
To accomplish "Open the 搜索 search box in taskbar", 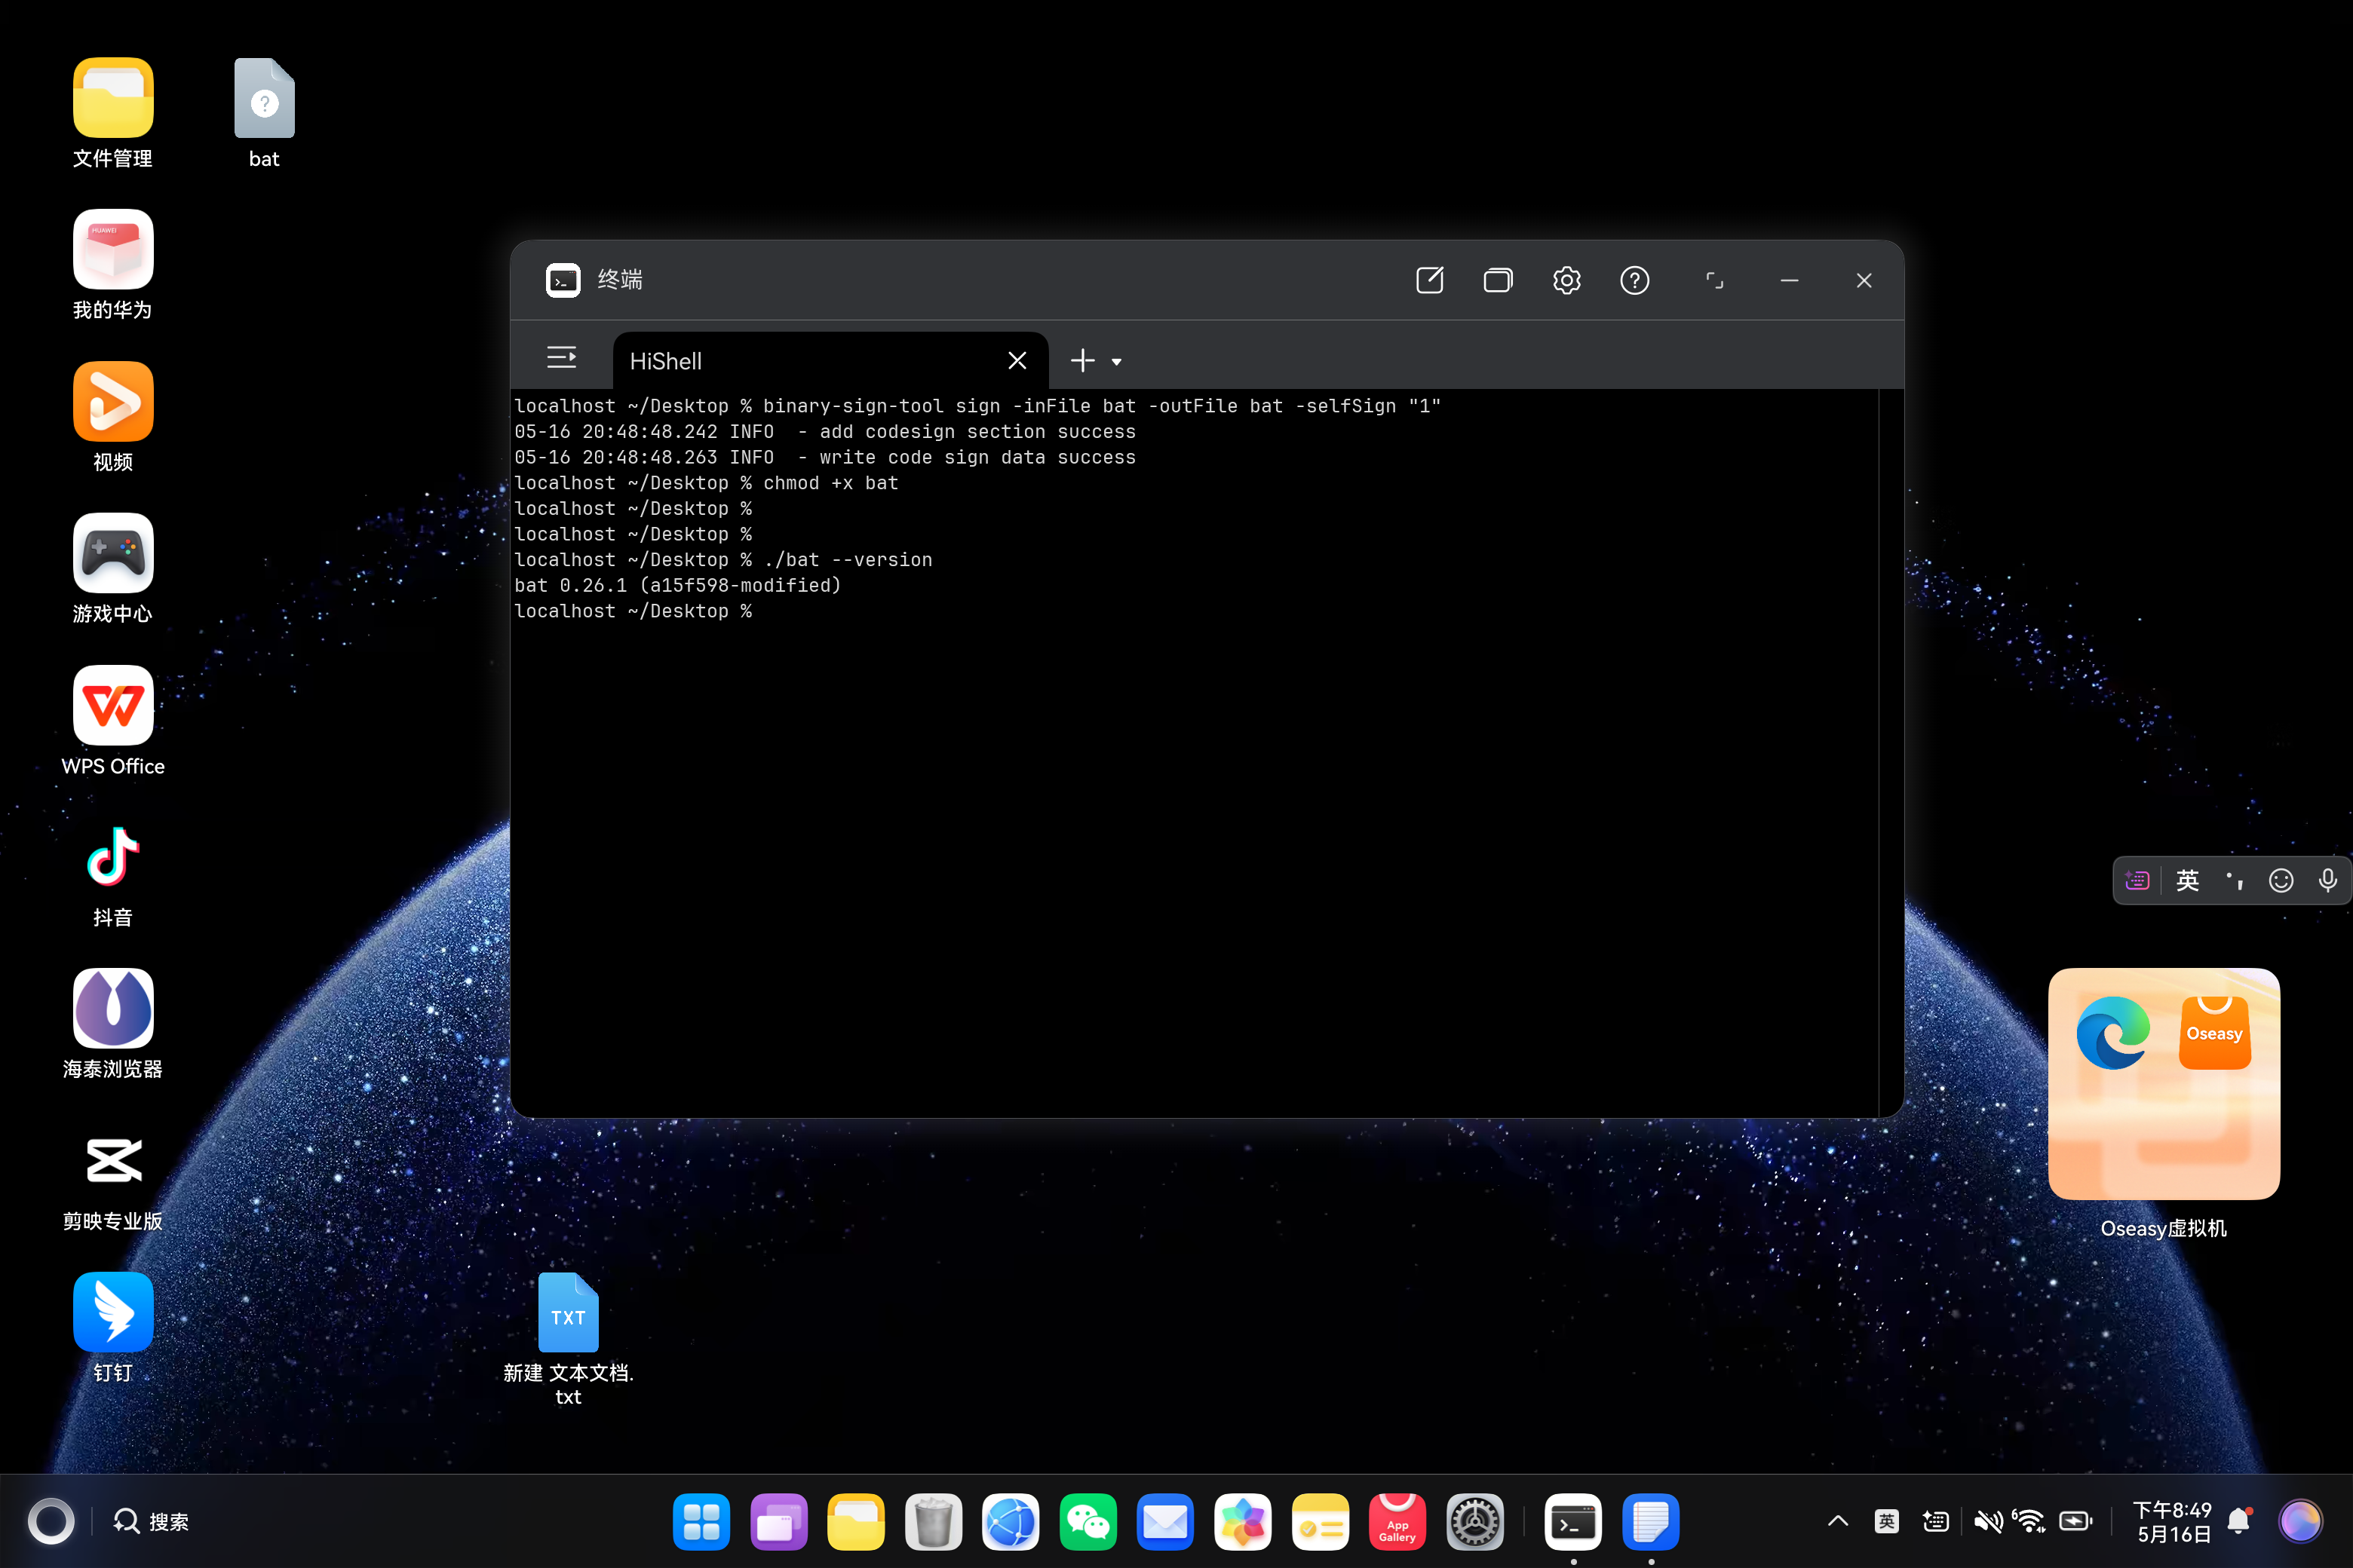I will click(x=151, y=1522).
